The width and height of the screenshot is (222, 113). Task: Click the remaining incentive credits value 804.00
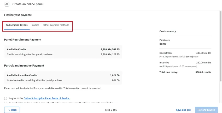(x=116, y=80)
